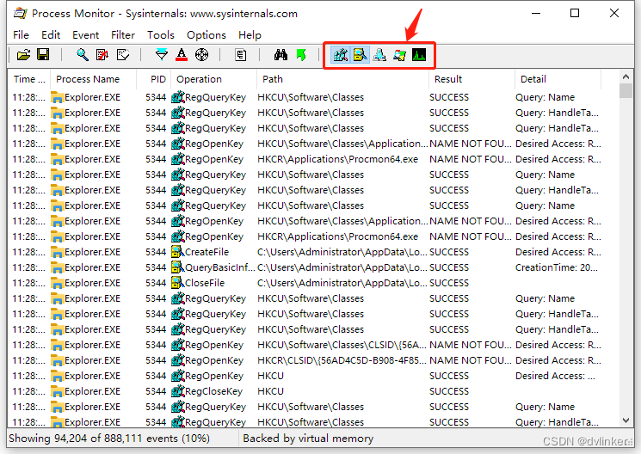Click the file icon beside QueryBasicInf...
The image size is (641, 454).
[177, 267]
